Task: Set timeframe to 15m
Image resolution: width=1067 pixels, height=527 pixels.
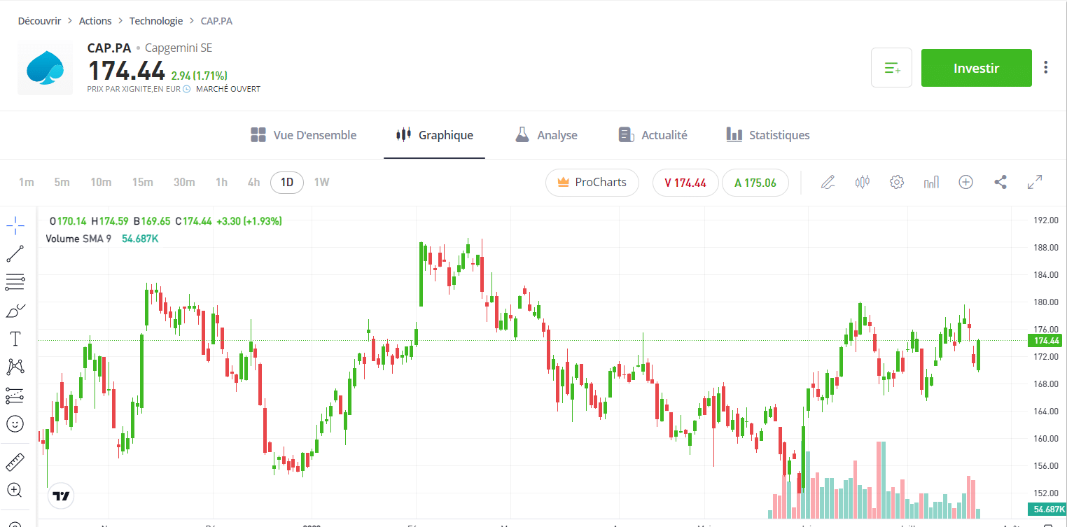Action: [x=142, y=183]
